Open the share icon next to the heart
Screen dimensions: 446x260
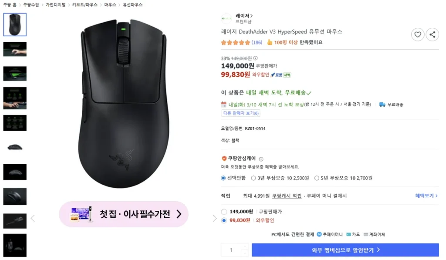432,34
